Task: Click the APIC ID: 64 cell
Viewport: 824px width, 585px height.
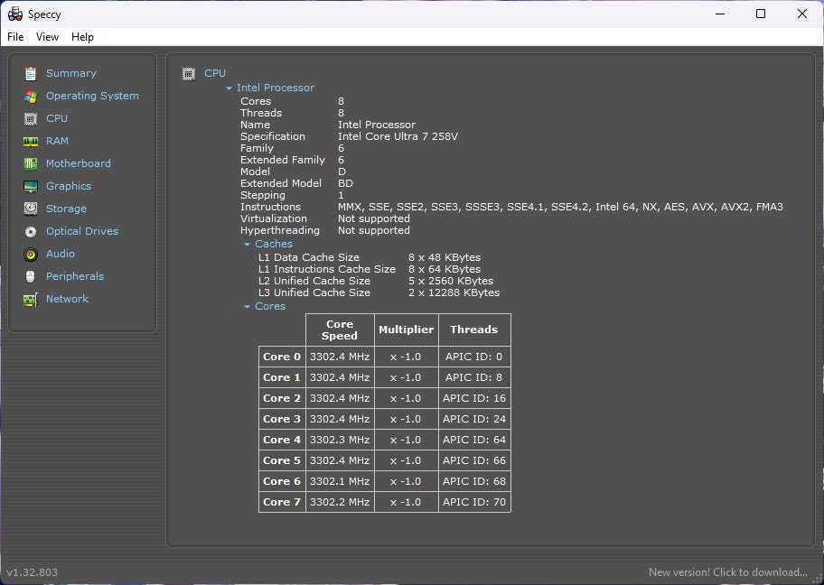Action: [x=474, y=440]
